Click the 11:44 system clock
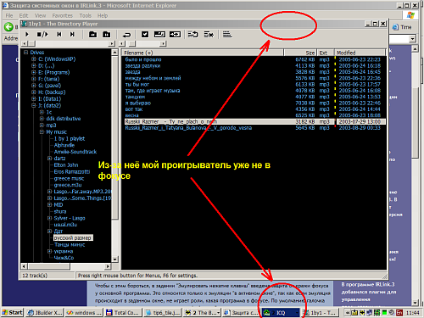Viewport: 424px width, 318px height. click(412, 313)
